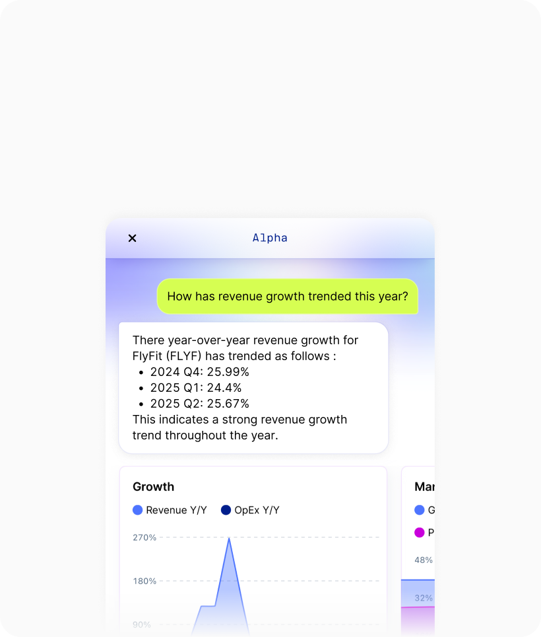Click the 270% axis label
Image resolution: width=541 pixels, height=637 pixels.
click(144, 538)
